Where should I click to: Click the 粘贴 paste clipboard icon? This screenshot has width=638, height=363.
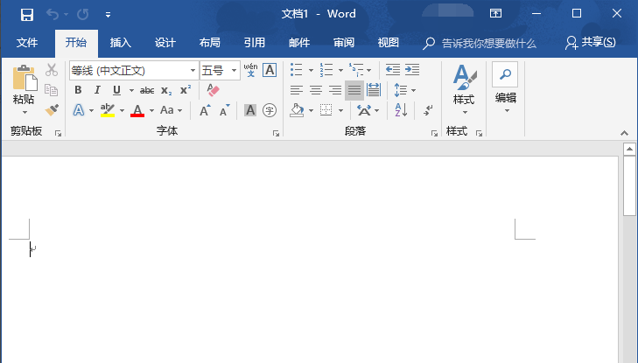[25, 78]
